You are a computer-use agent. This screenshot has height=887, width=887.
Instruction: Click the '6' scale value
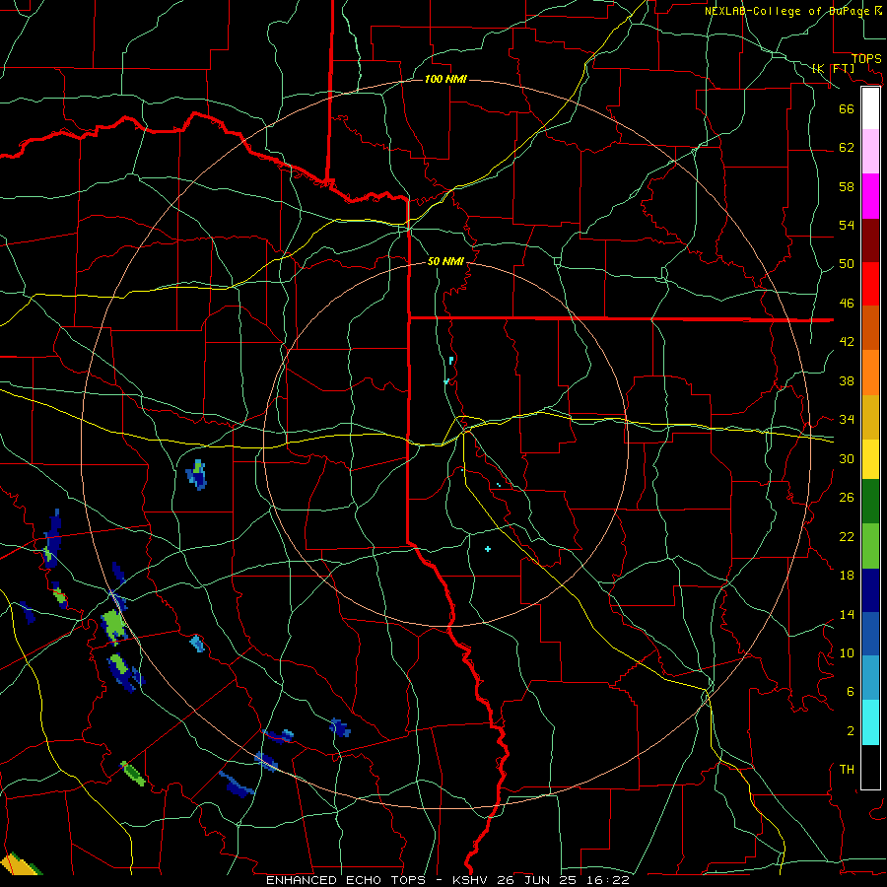tap(851, 692)
